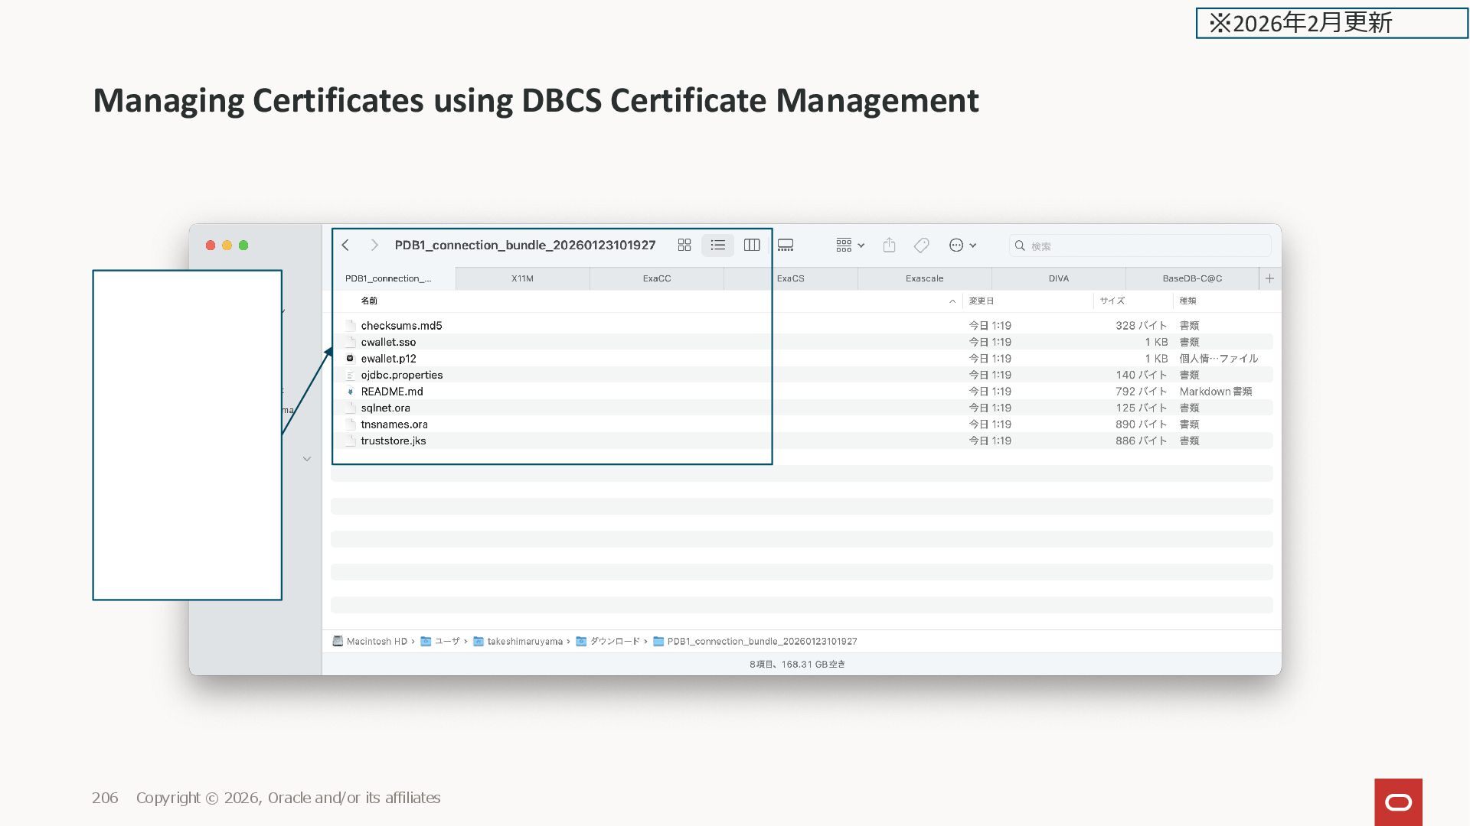
Task: Click ダウンロード folder in path bar
Action: (614, 641)
